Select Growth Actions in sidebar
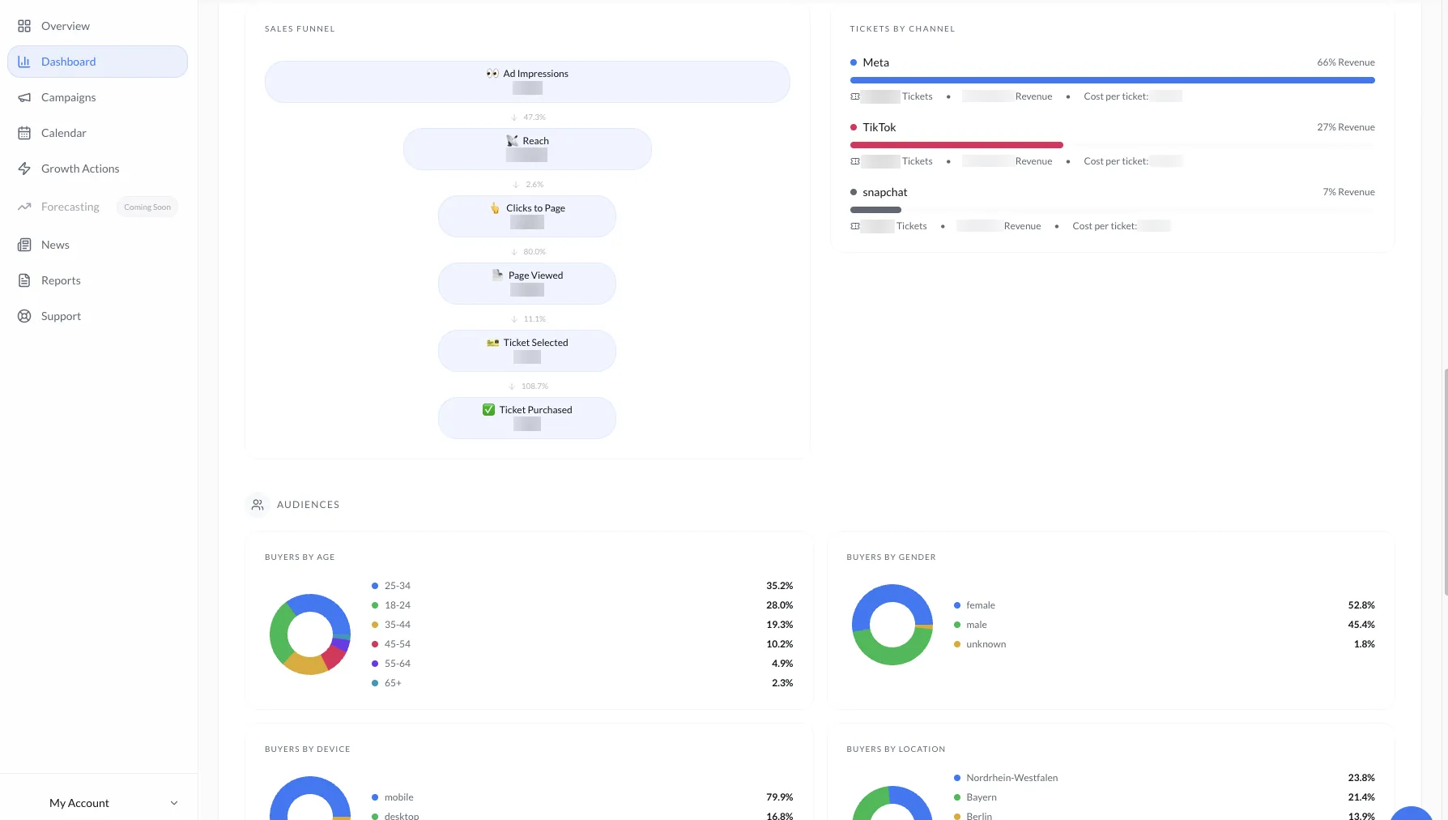The image size is (1448, 820). pyautogui.click(x=97, y=169)
